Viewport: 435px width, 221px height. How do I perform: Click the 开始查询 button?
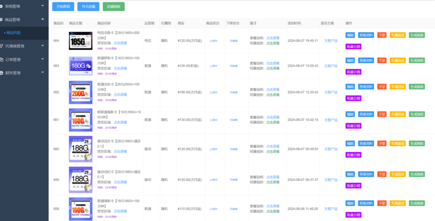(63, 7)
